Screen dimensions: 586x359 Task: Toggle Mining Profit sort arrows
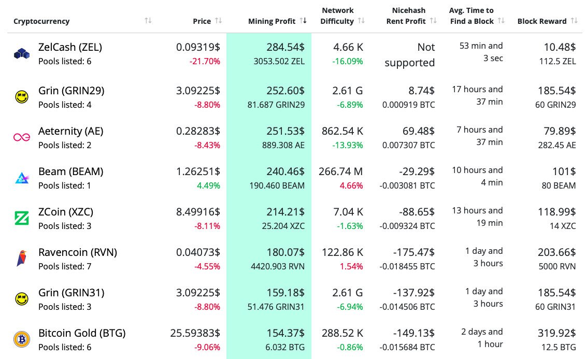click(303, 21)
